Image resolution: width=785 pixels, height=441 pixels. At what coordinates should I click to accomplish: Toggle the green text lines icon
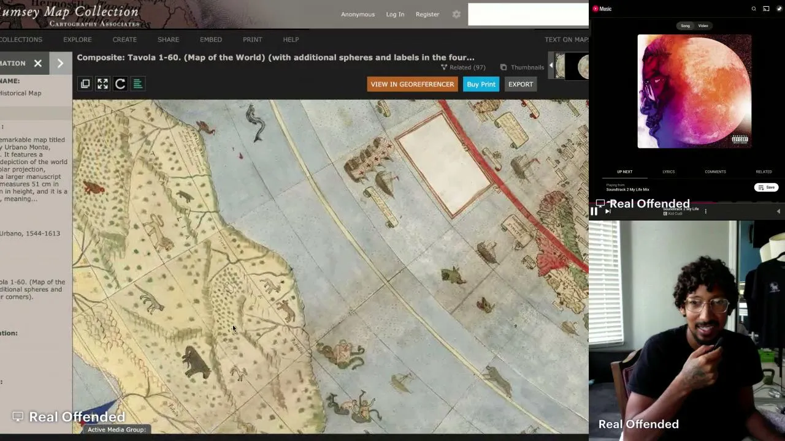click(138, 84)
